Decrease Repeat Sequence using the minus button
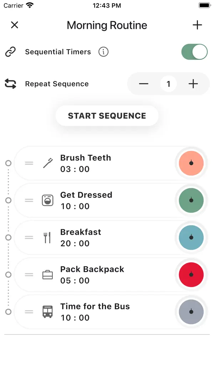The height and width of the screenshot is (380, 214). tap(144, 84)
